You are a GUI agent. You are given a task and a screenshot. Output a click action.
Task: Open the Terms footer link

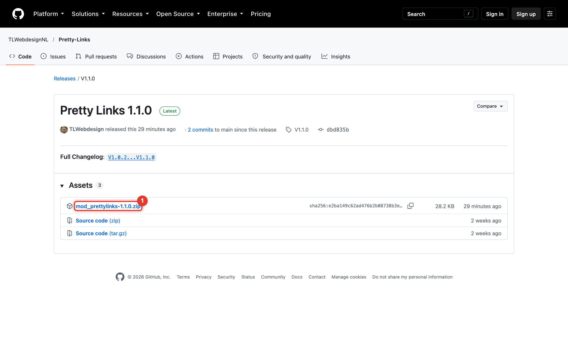(183, 277)
